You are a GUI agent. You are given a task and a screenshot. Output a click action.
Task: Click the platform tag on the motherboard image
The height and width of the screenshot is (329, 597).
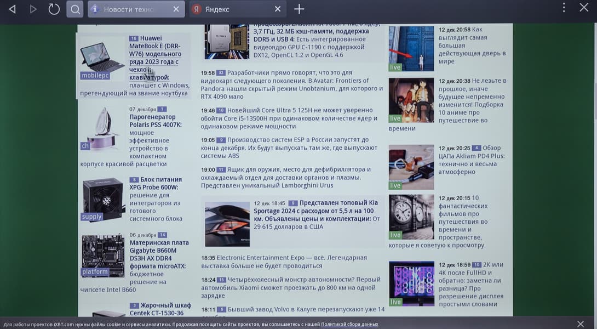click(95, 272)
